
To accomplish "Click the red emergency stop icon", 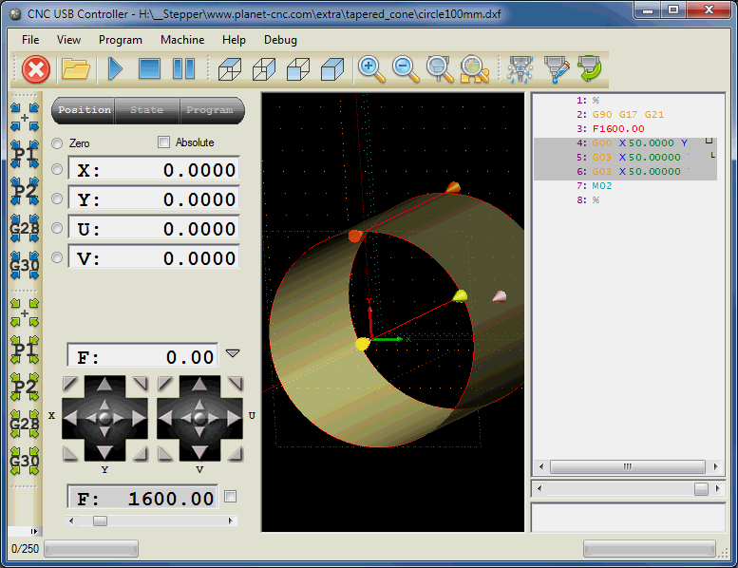I will (x=36, y=69).
